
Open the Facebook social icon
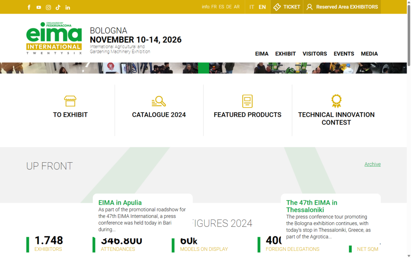click(29, 7)
